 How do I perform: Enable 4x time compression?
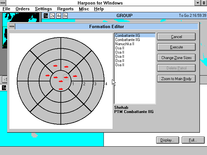tap(59, 16)
